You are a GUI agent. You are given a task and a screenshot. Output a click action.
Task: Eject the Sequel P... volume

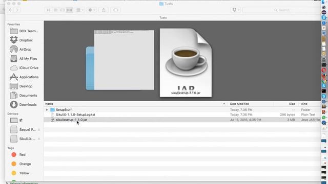point(39,129)
